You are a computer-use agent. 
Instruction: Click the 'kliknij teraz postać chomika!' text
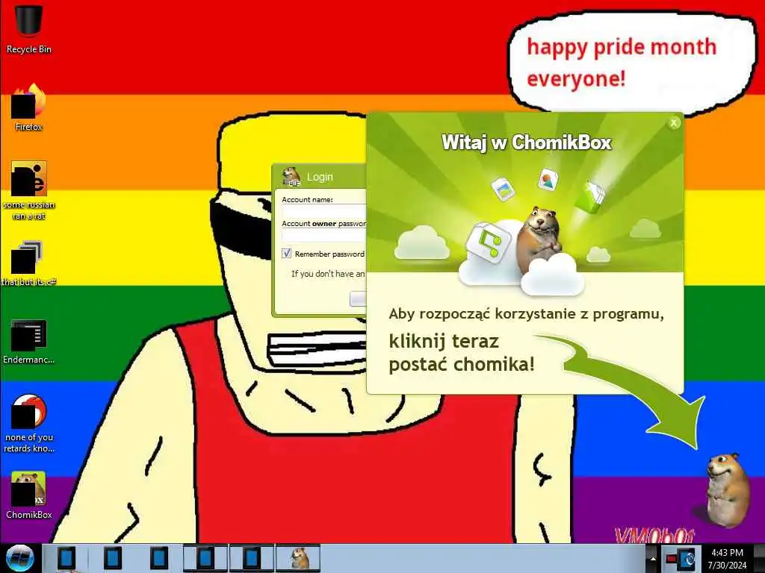462,353
